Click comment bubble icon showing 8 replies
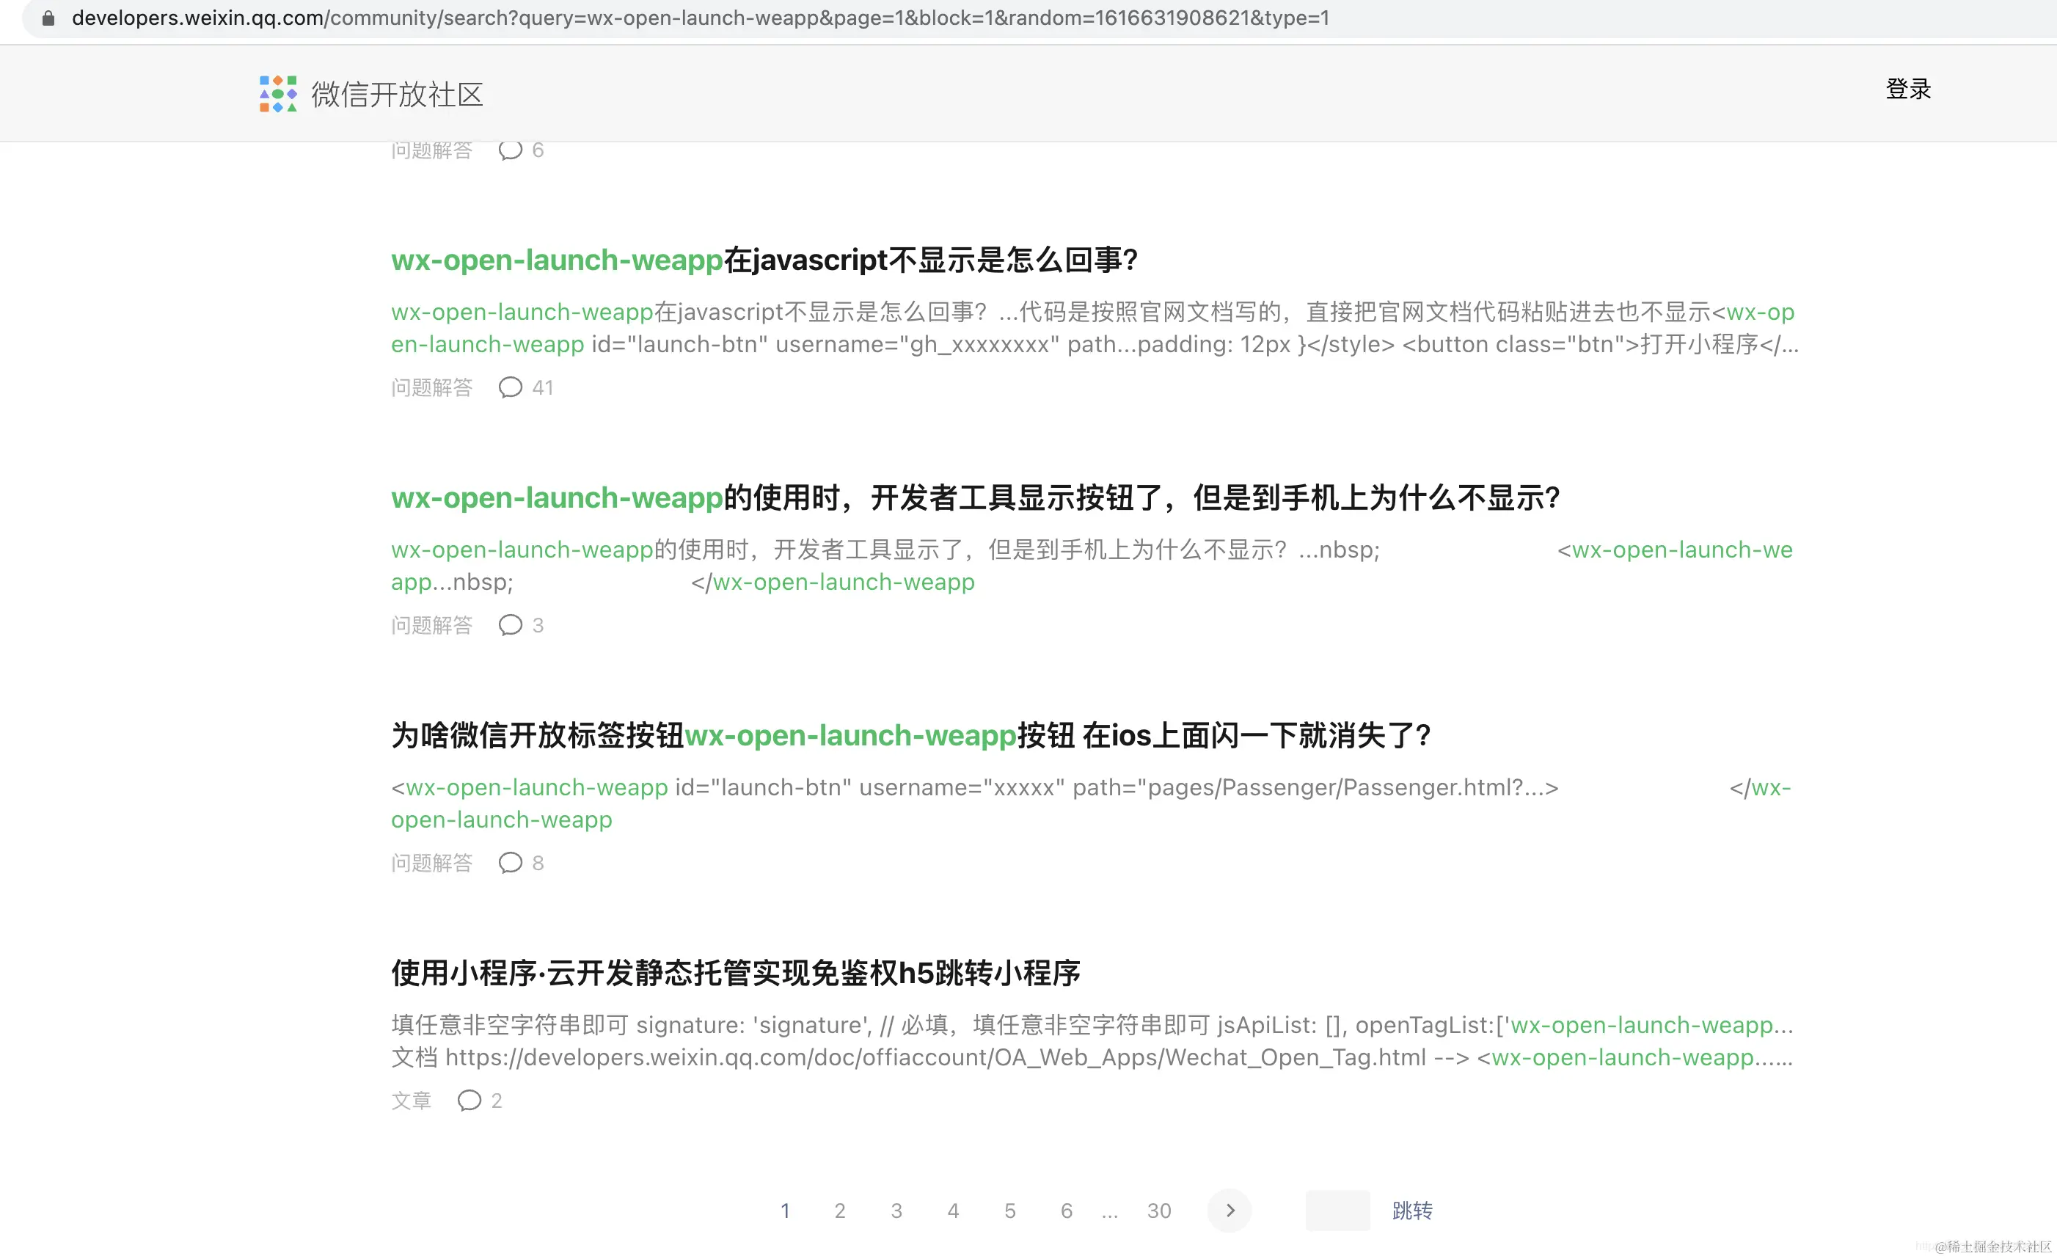The width and height of the screenshot is (2057, 1259). (510, 862)
